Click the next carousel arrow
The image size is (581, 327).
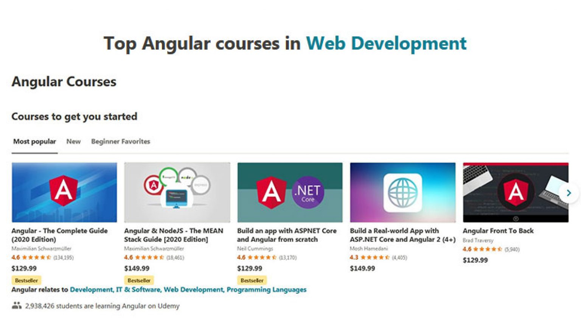click(x=569, y=193)
